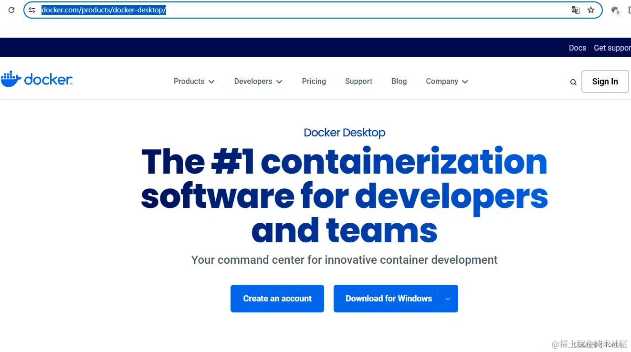Open the extension icon beside address bar
Image resolution: width=631 pixels, height=352 pixels.
coord(615,10)
